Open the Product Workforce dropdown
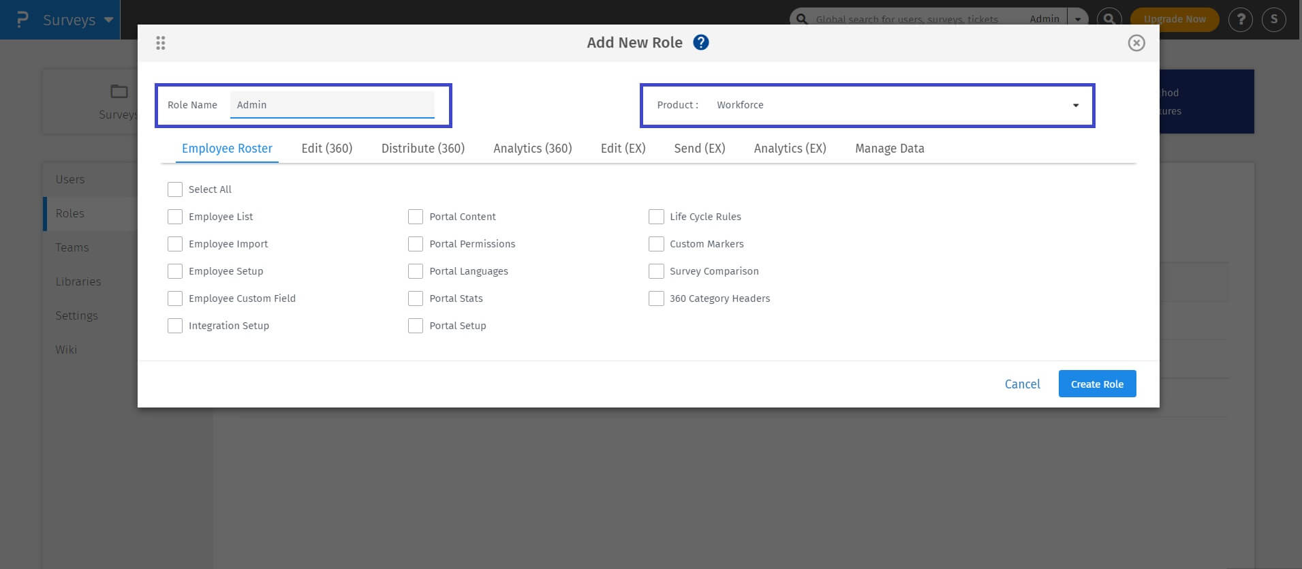The width and height of the screenshot is (1302, 569). tap(897, 105)
